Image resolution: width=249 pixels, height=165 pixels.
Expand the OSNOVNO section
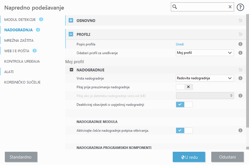tap(71, 20)
